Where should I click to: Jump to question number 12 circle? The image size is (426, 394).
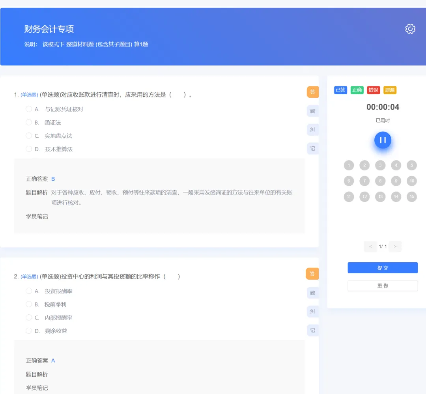pyautogui.click(x=364, y=197)
